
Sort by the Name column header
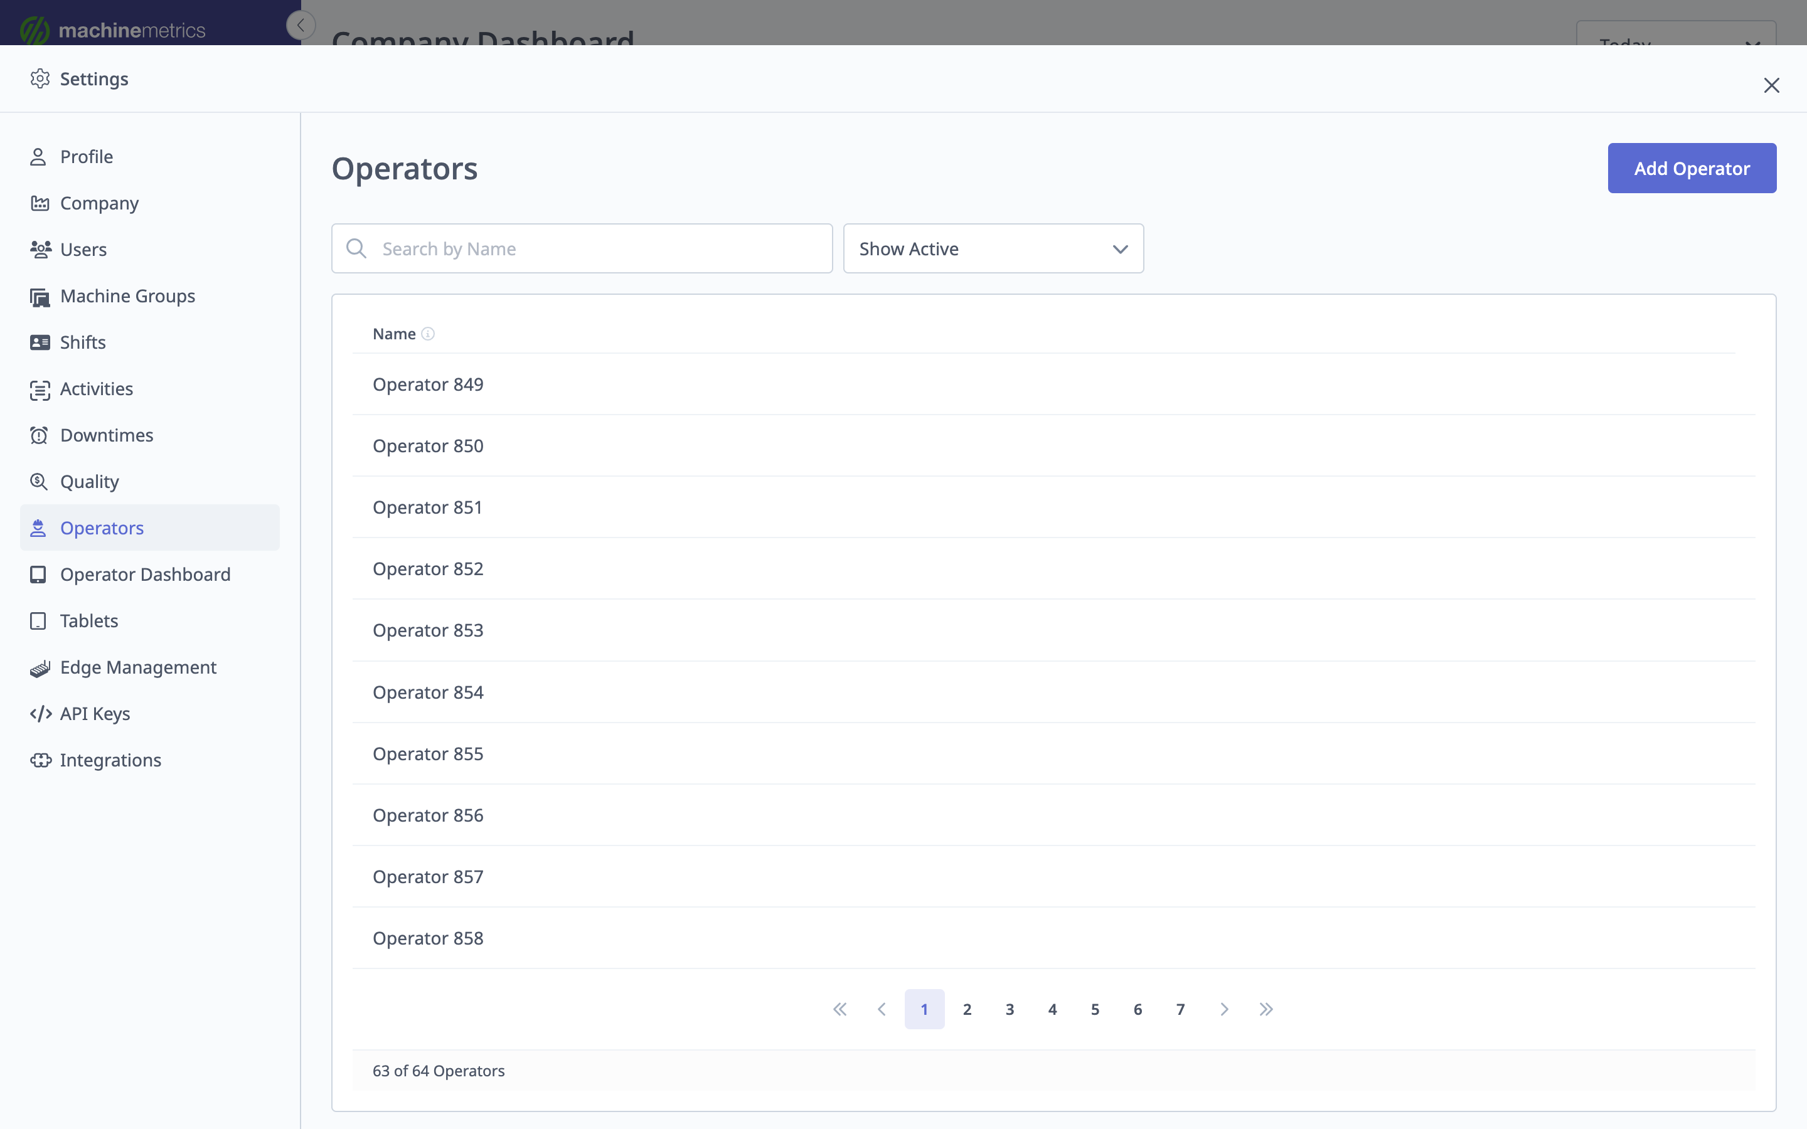click(394, 334)
